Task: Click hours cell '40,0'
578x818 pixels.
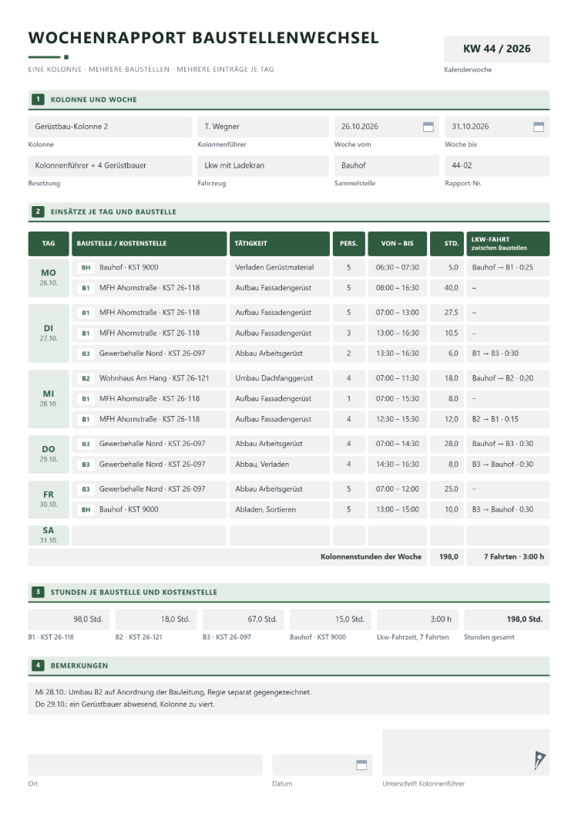Action: [447, 288]
